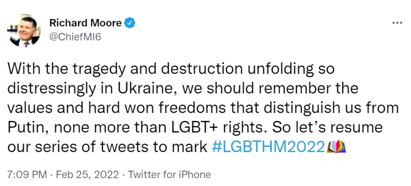This screenshot has width=411, height=186.
Task: Open the Twitter for iPhone source link
Action: [x=169, y=174]
